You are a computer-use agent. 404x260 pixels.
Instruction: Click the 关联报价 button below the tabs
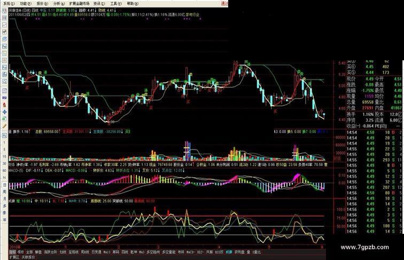pyautogui.click(x=28, y=257)
